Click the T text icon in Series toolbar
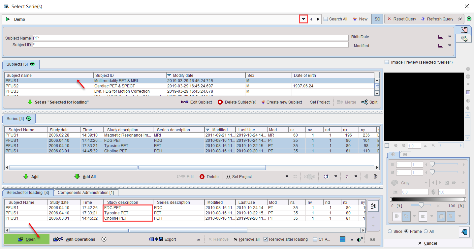This screenshot has height=249, width=474. [x=347, y=176]
